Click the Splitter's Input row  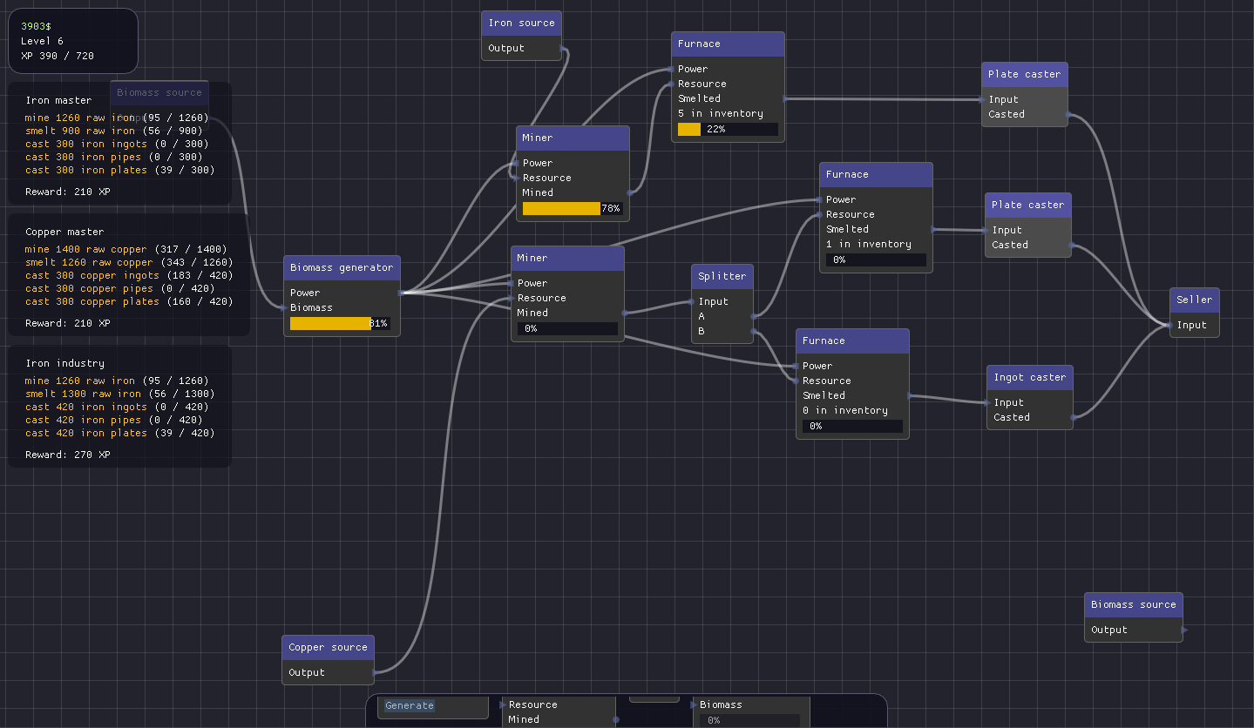[x=722, y=301]
